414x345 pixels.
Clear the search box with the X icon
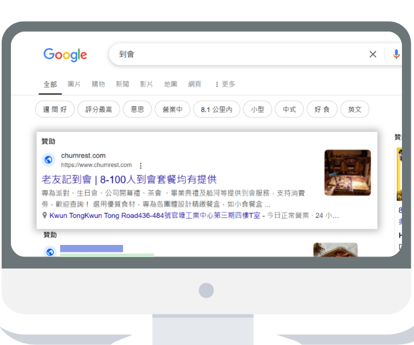(x=373, y=54)
